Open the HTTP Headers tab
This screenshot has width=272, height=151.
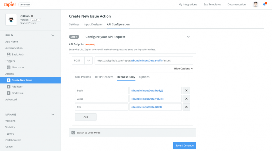[x=104, y=77]
